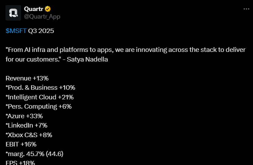Open the three-dot more options menu
Viewport: 253px width, 165px height.
[x=246, y=9]
